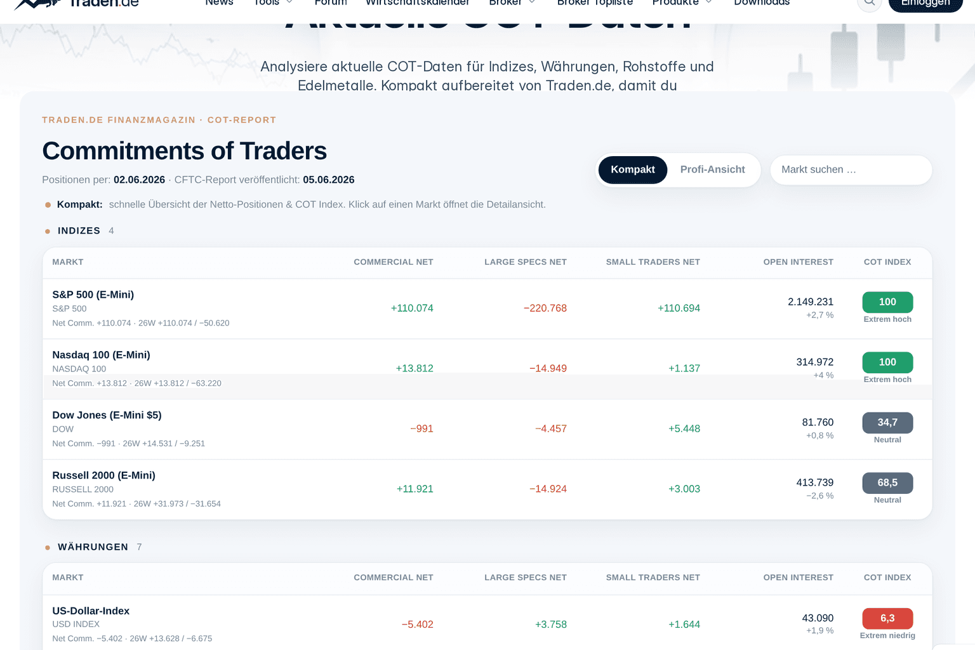Click US-Dollar-Index commercial net −5.402
Screen dimensions: 975x650
click(x=418, y=625)
